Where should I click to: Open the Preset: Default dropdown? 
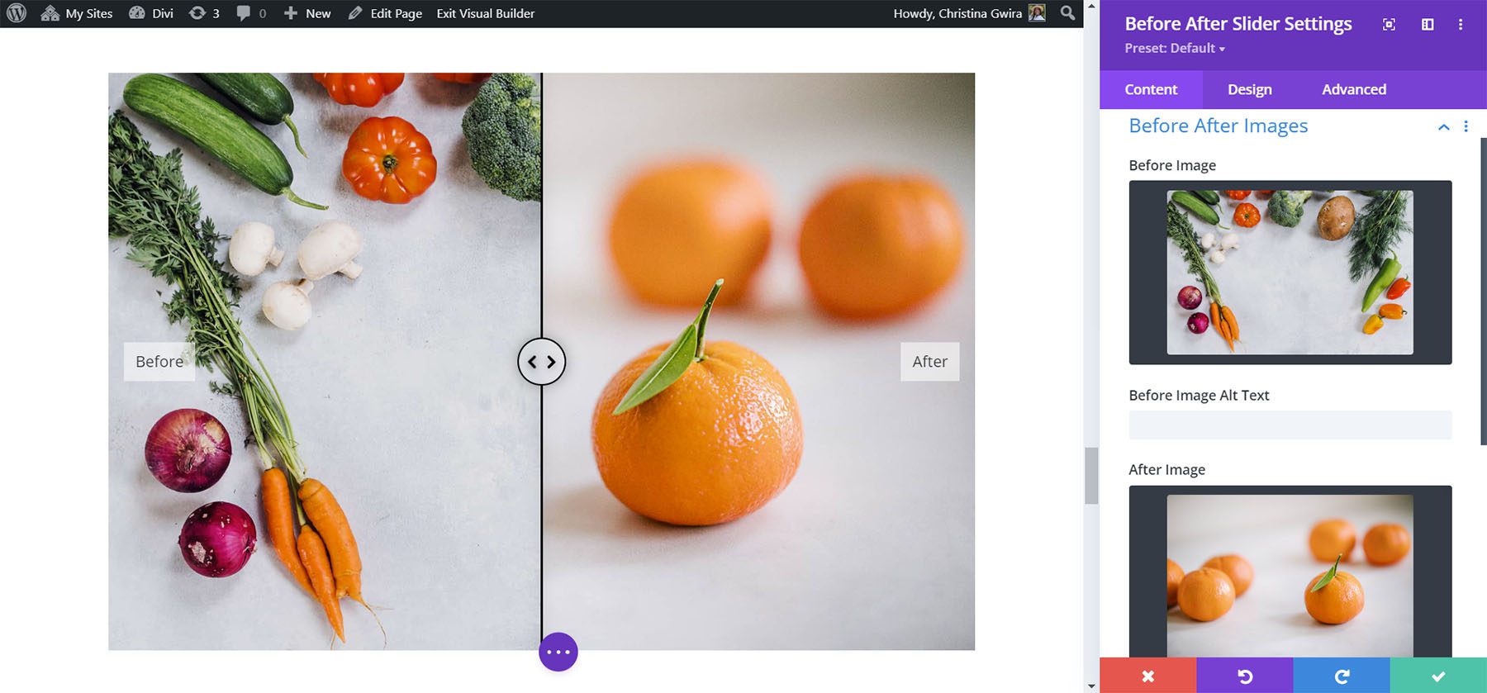pos(1175,48)
